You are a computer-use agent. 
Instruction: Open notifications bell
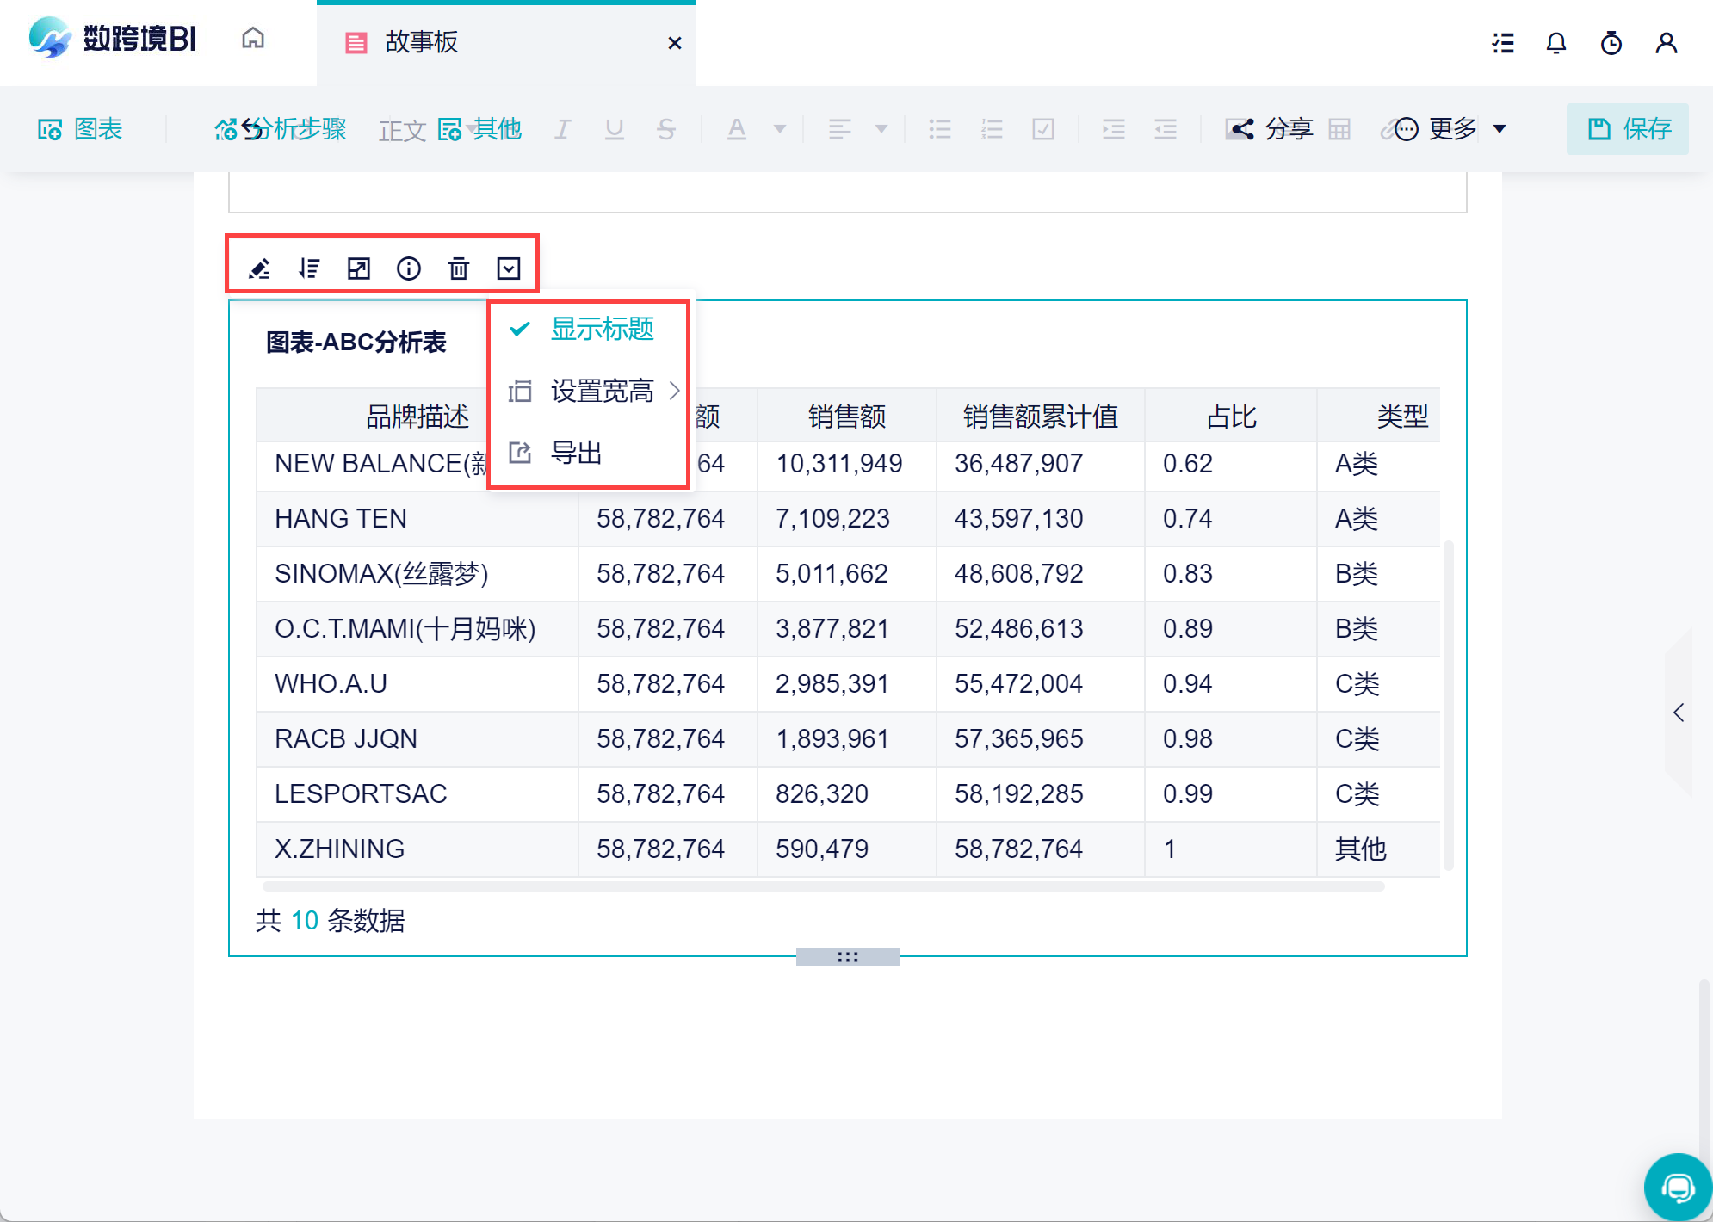pyautogui.click(x=1556, y=43)
